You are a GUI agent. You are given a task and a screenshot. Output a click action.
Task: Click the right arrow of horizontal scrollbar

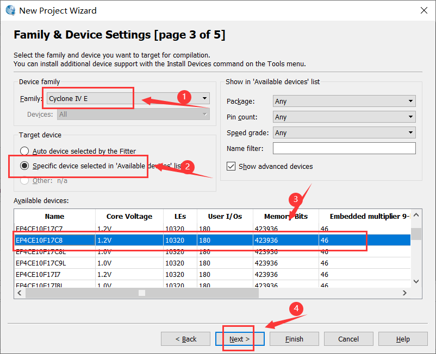tap(404, 293)
